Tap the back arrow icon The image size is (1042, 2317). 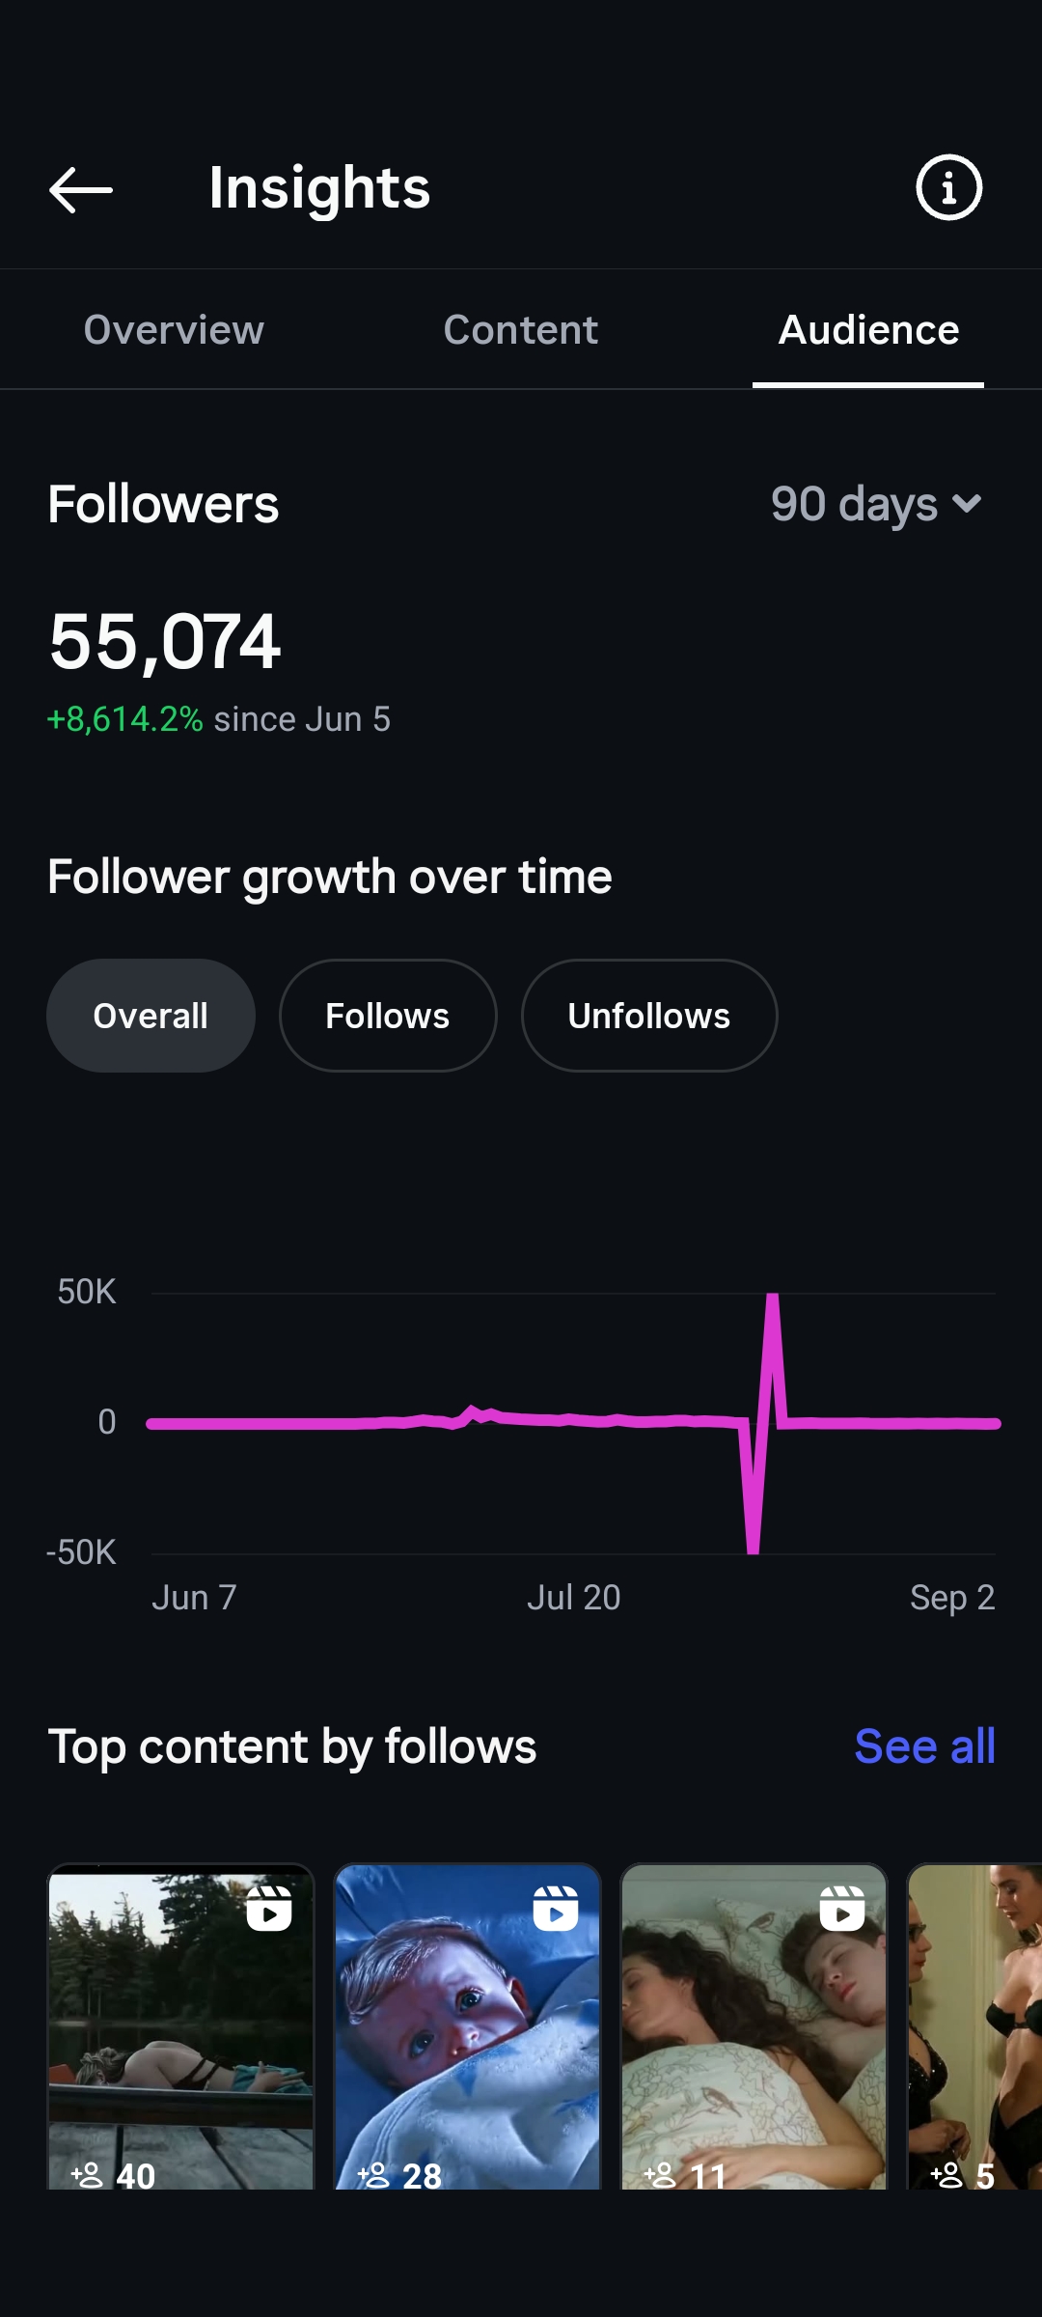[81, 189]
